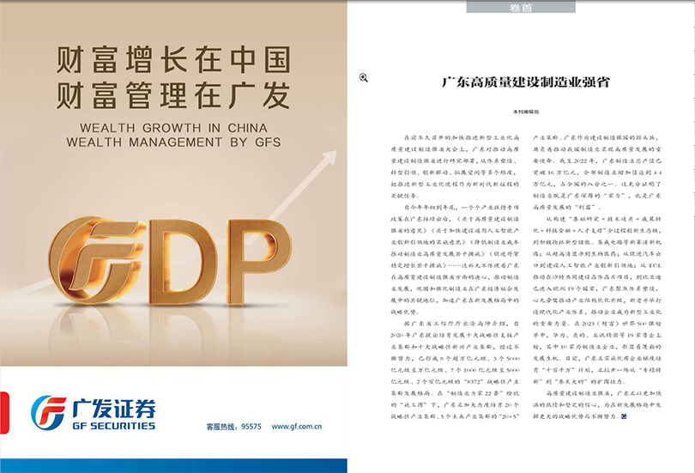Click the GF Securities swirl logo icon
The width and height of the screenshot is (695, 473).
click(49, 412)
